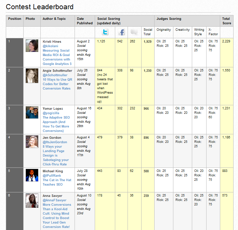238x230 pixels.
Task: Click the Writing Style subheader
Action: (x=199, y=32)
